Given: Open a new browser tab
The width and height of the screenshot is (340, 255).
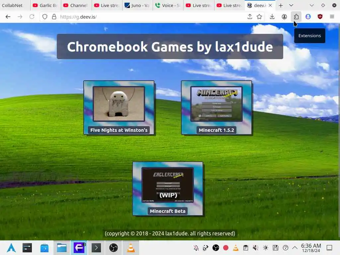Looking at the screenshot, I should coord(281,5).
